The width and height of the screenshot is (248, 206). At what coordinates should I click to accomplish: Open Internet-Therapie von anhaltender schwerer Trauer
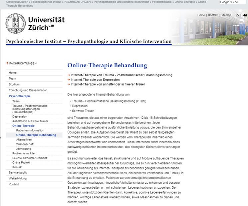pyautogui.click(x=108, y=85)
